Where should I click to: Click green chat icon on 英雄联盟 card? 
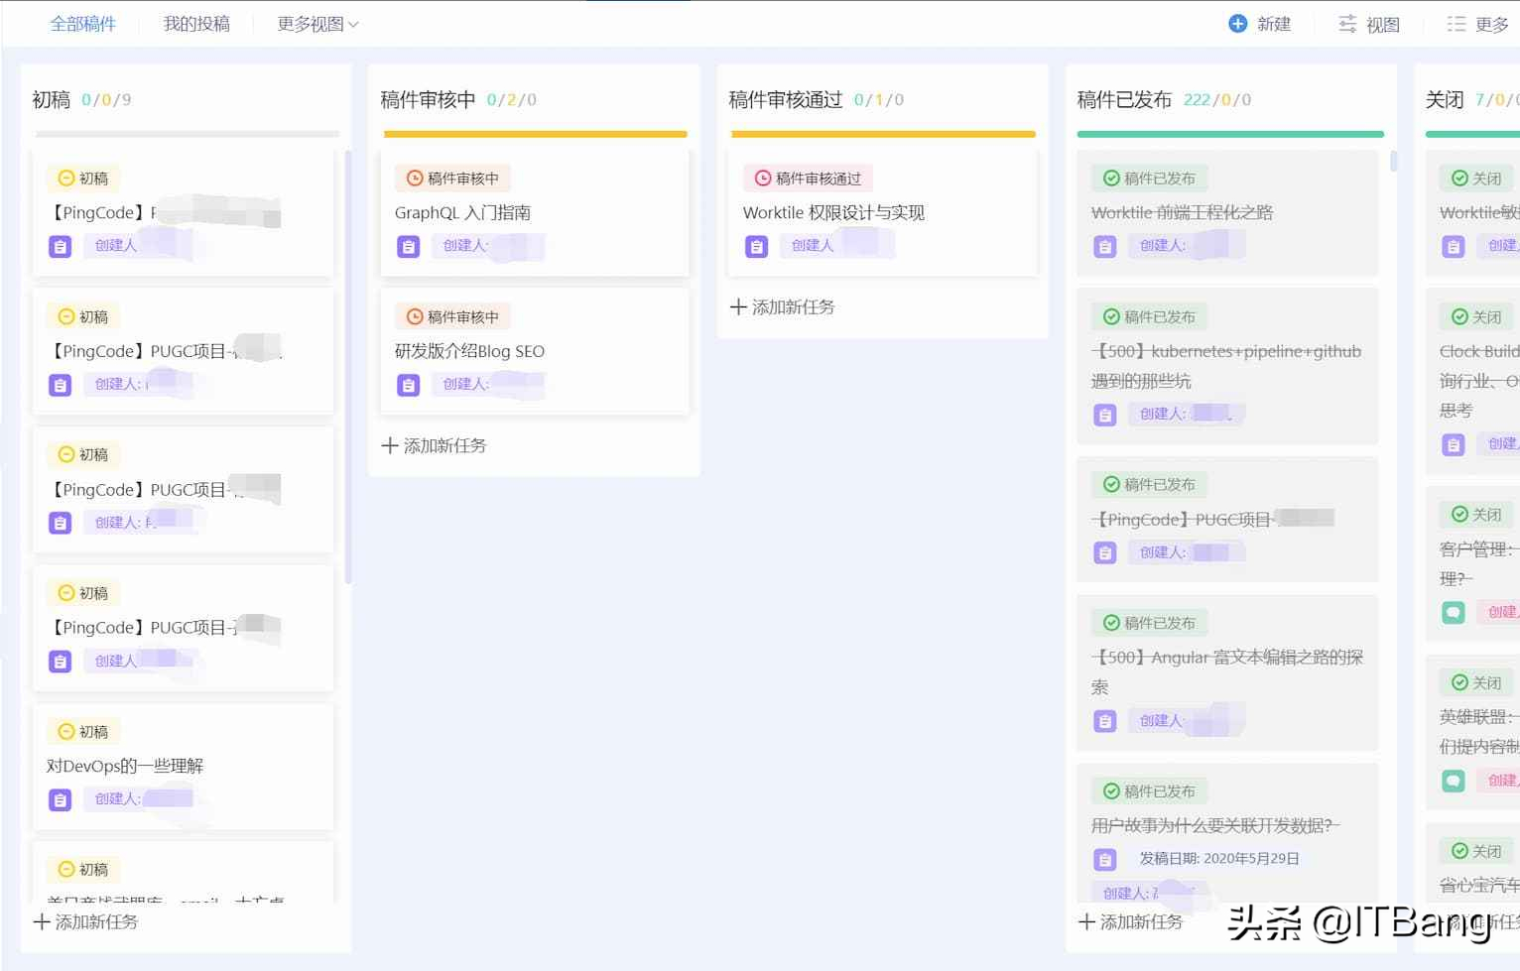pos(1454,782)
